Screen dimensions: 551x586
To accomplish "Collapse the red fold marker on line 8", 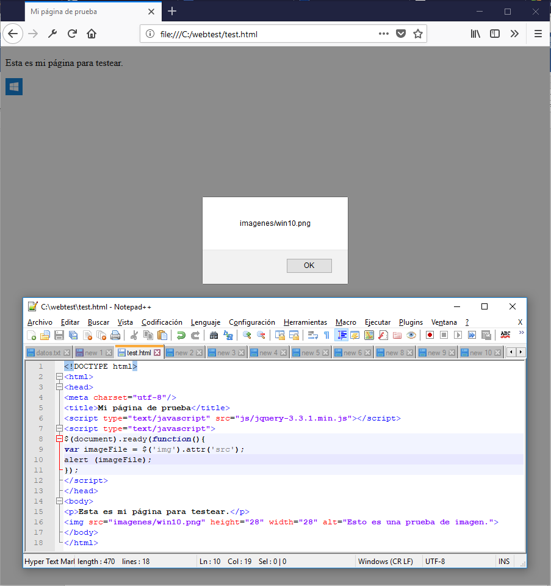I will (x=59, y=439).
